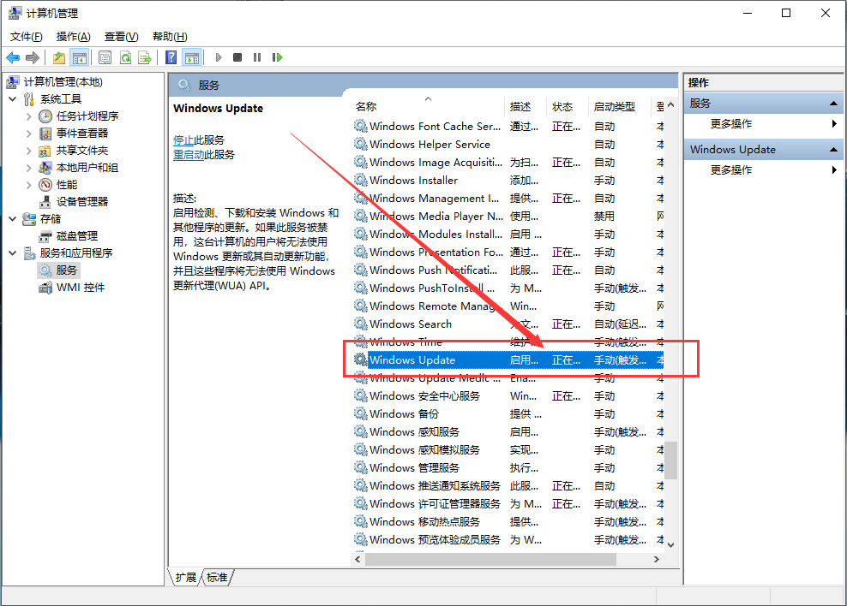This screenshot has width=847, height=606.
Task: Open the 帮助(H) menu
Action: click(170, 37)
